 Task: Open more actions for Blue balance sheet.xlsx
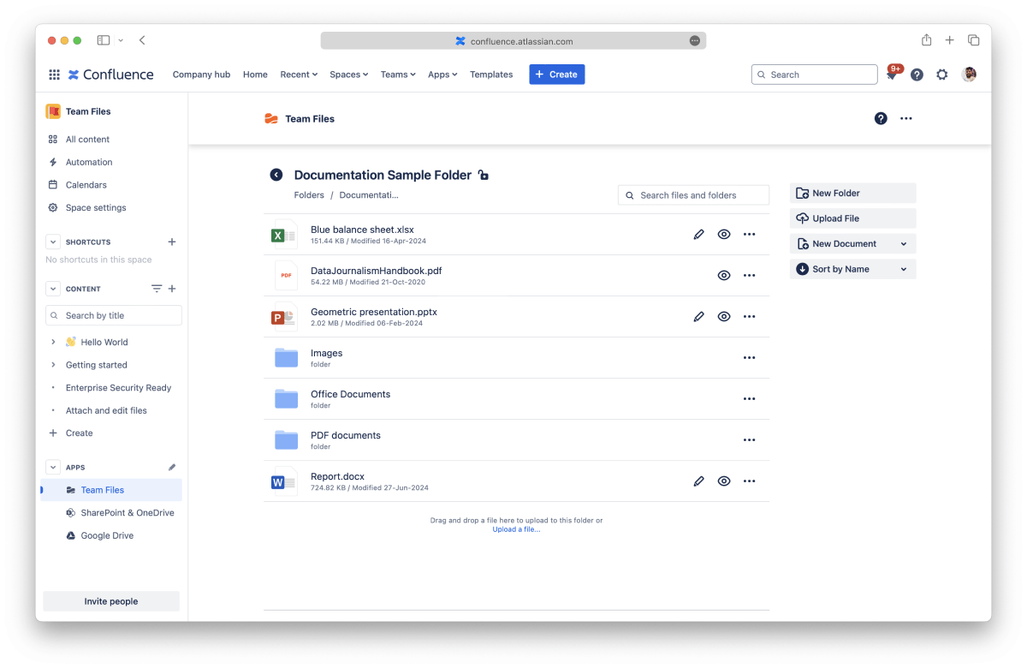pyautogui.click(x=750, y=234)
